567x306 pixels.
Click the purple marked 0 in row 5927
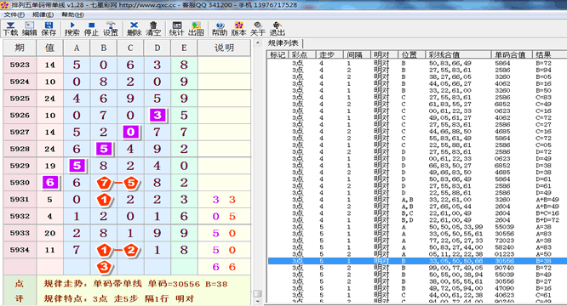130,132
